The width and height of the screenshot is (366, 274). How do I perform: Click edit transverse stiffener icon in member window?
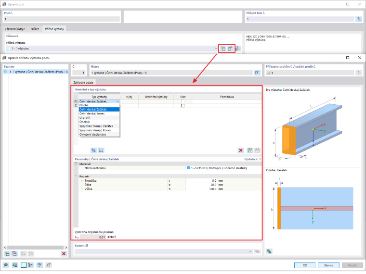230,49
